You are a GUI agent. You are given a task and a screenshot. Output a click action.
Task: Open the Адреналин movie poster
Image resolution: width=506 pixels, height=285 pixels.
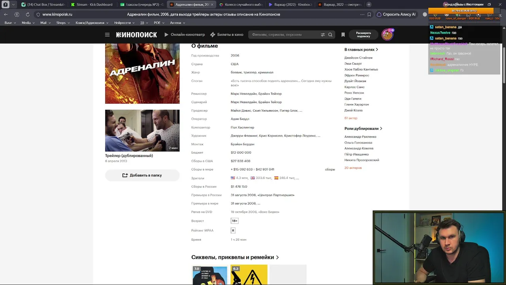click(142, 74)
